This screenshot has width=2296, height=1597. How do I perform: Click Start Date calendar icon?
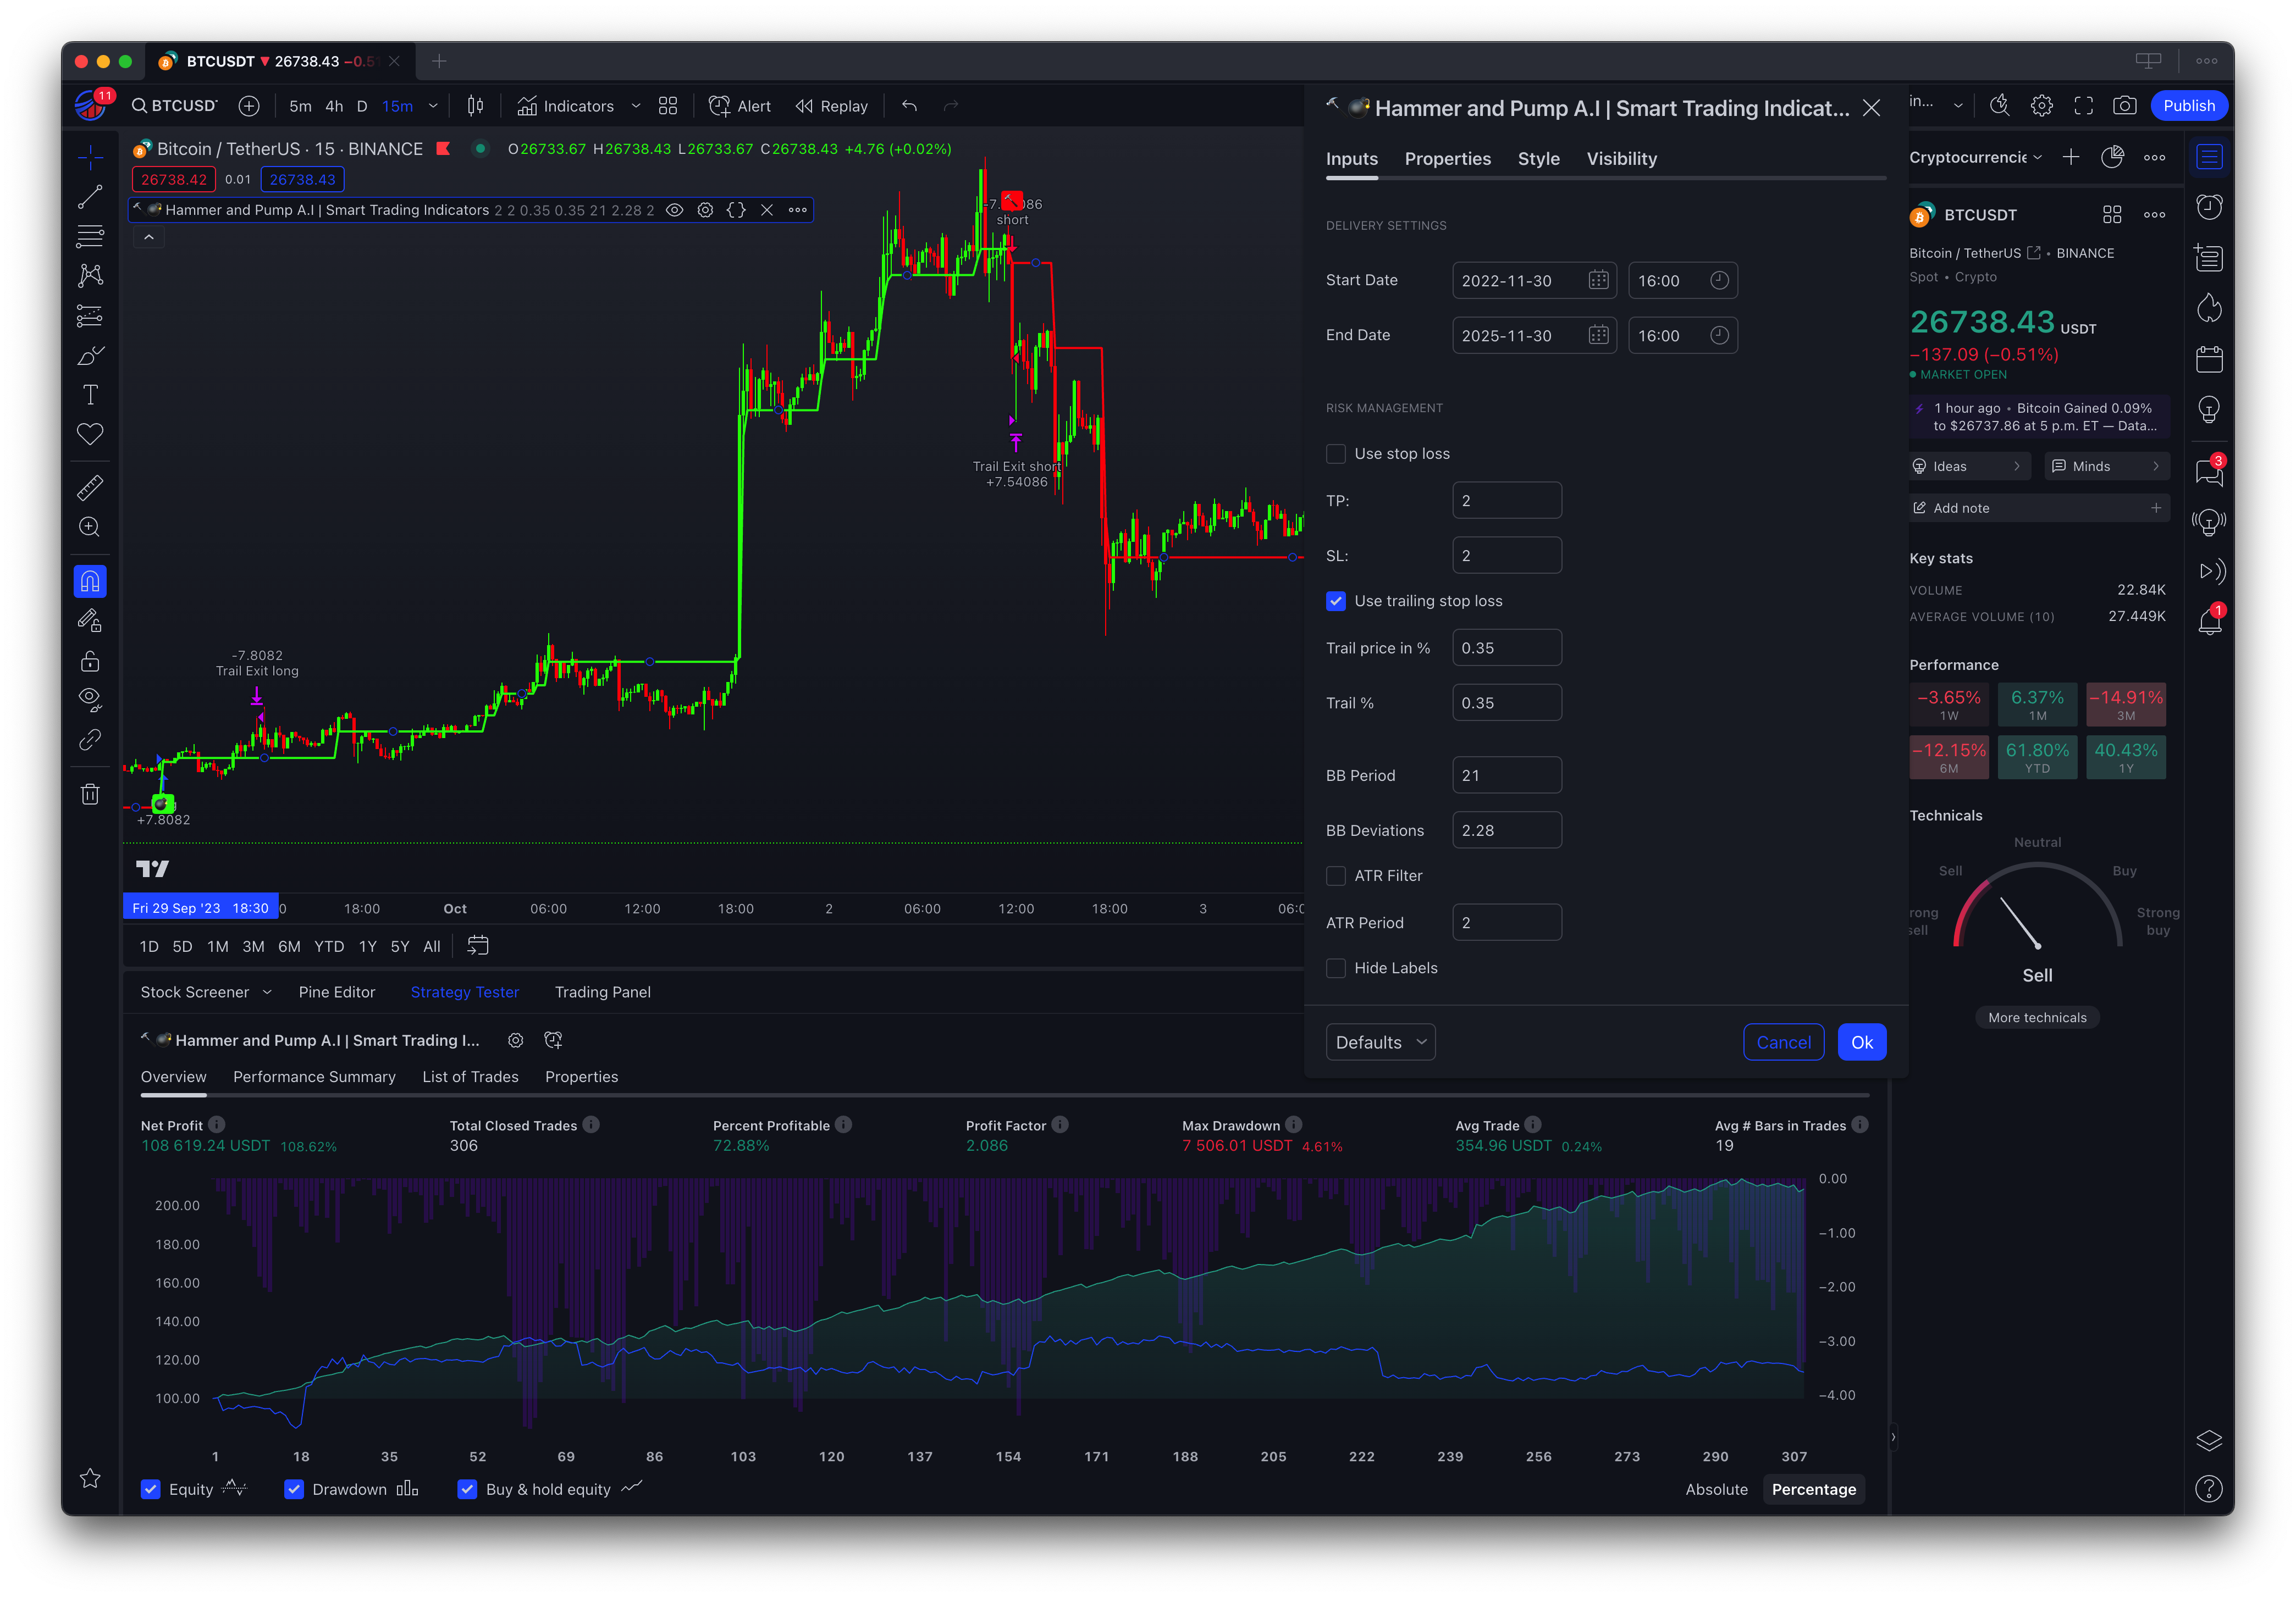coord(1598,281)
